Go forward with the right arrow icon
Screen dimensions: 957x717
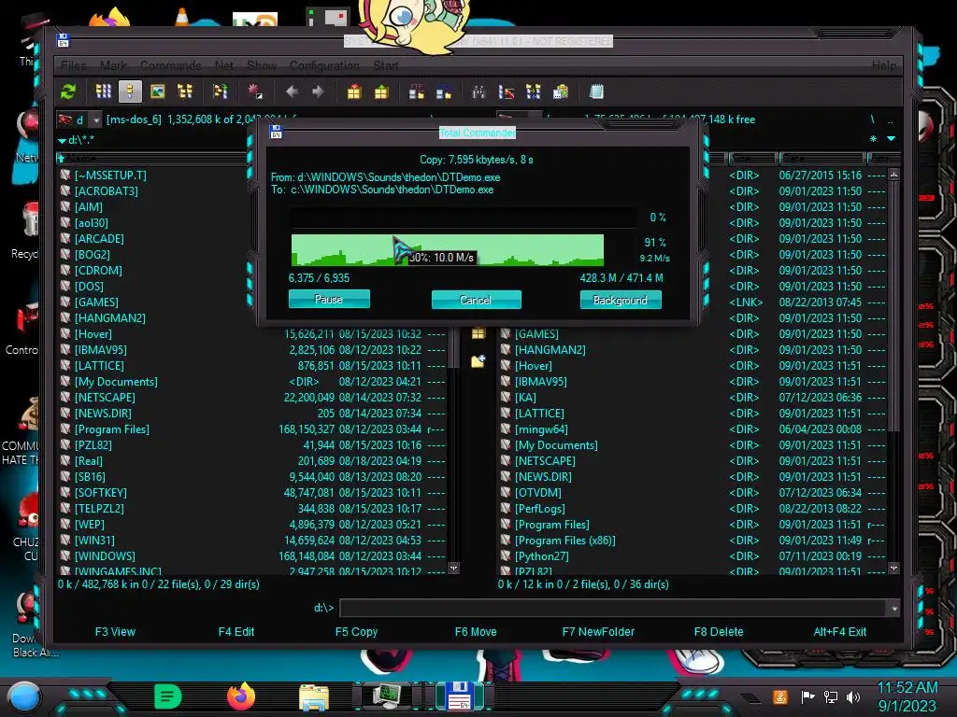click(318, 92)
